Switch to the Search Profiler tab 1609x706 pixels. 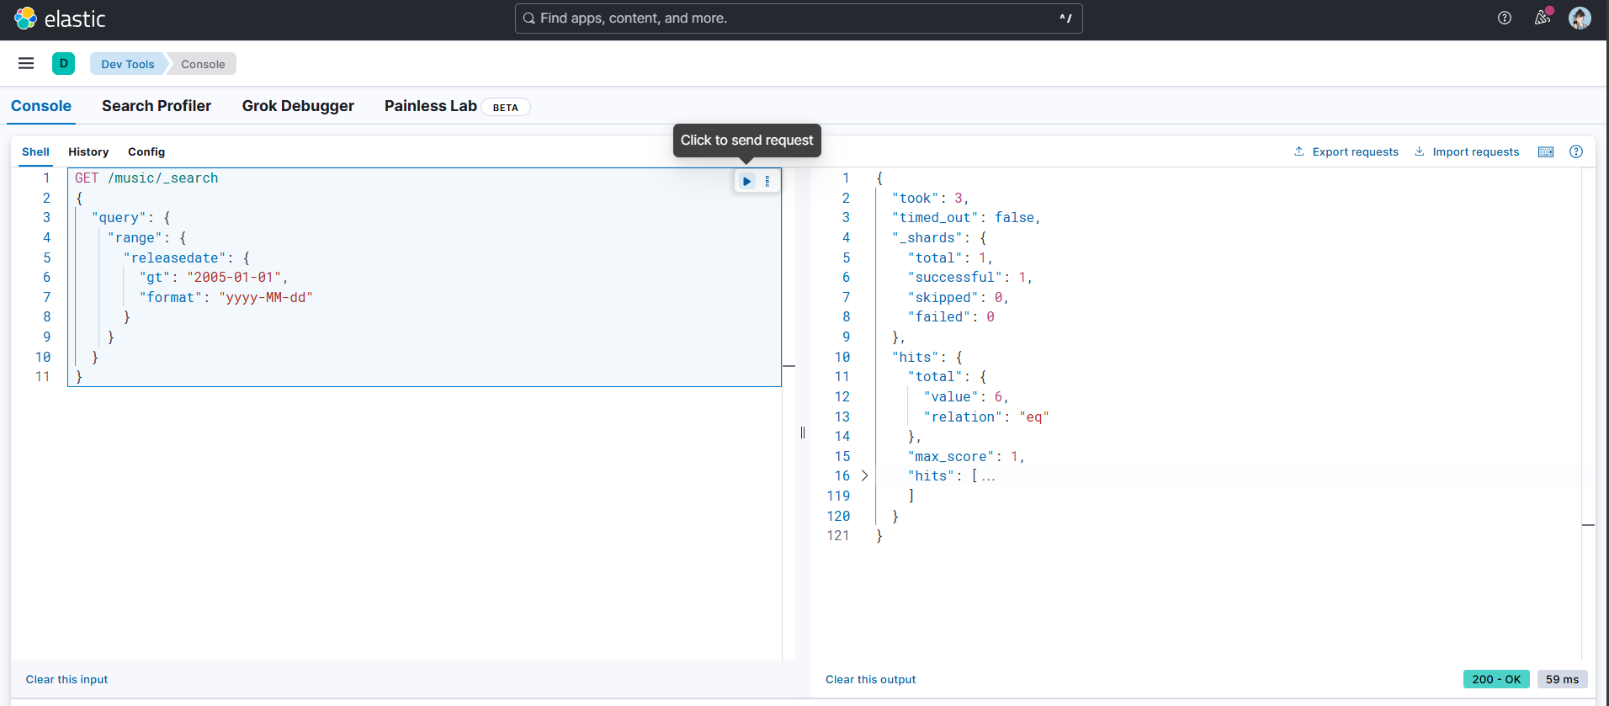[x=157, y=106]
